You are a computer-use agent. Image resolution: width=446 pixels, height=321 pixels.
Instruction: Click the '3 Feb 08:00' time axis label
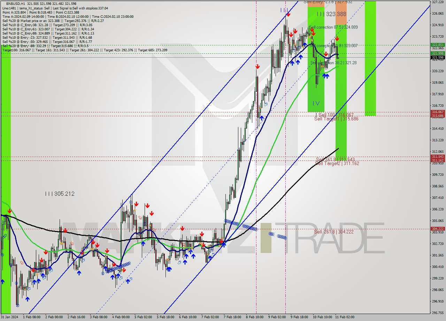[x=99, y=317]
